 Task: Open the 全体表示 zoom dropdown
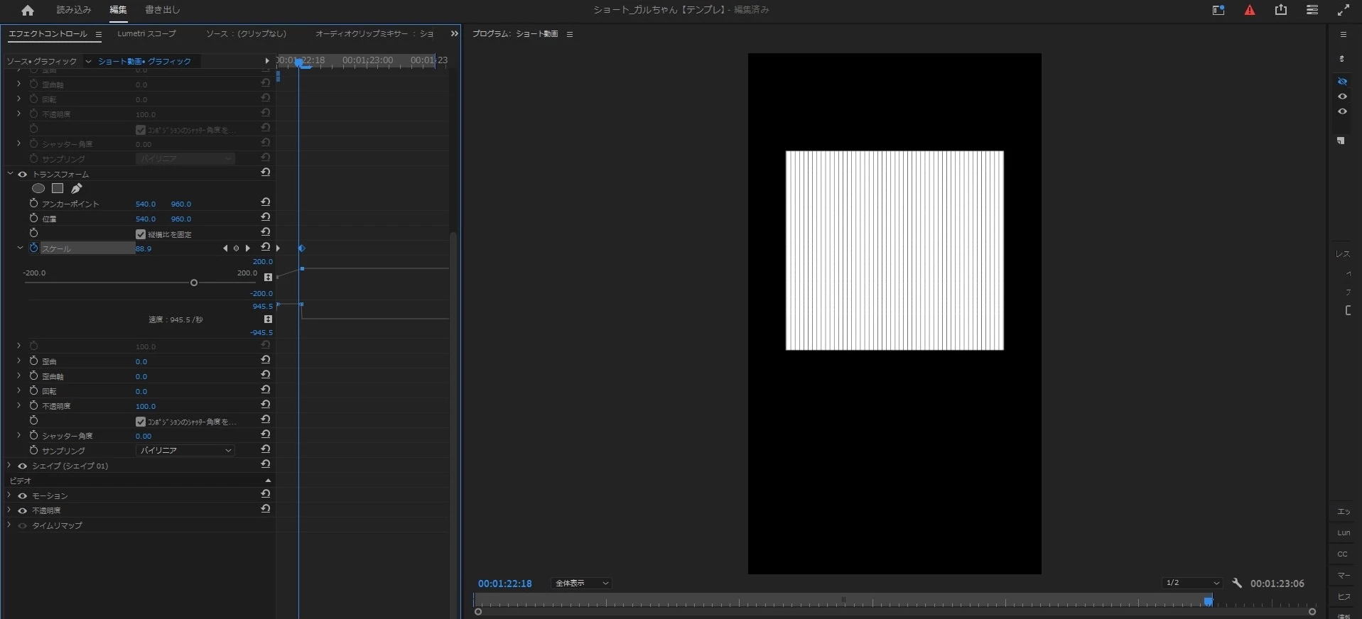coord(581,583)
